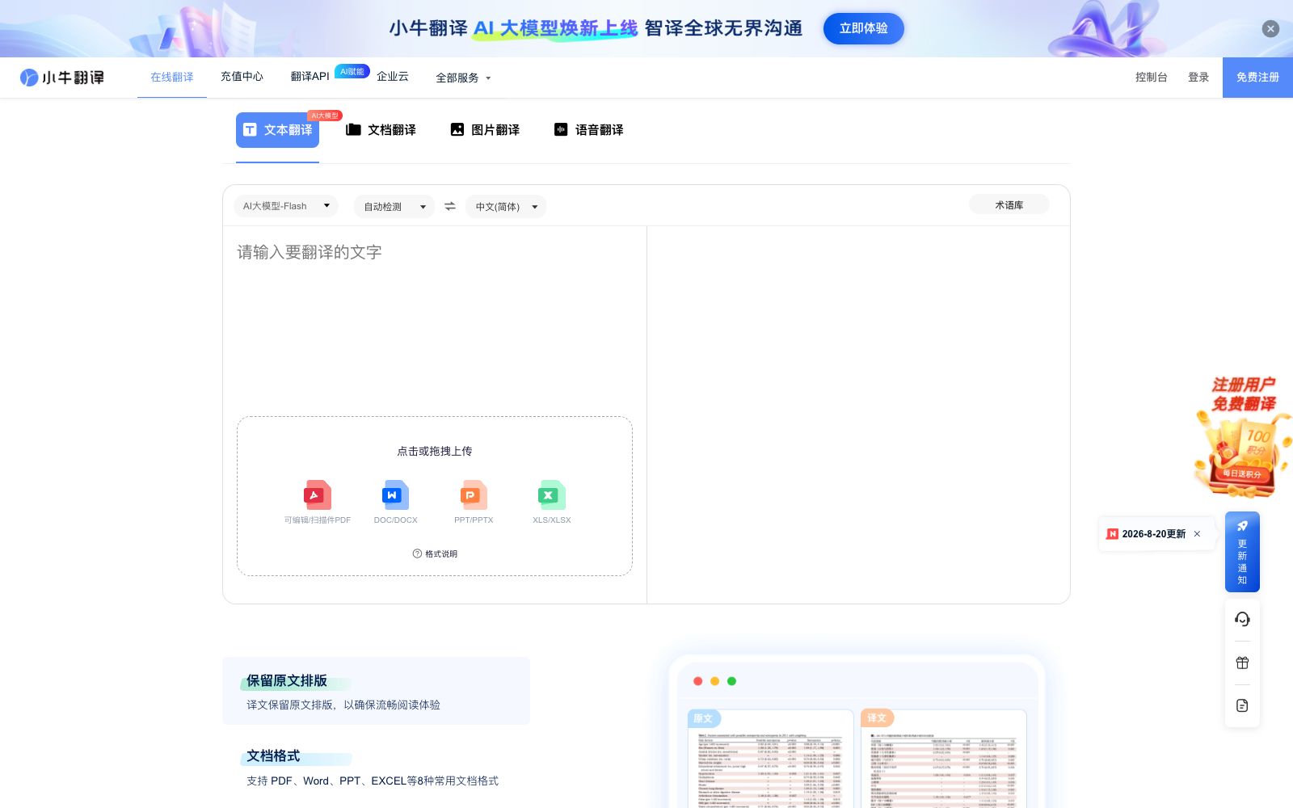Switch to 语音翻译 tab

click(588, 130)
